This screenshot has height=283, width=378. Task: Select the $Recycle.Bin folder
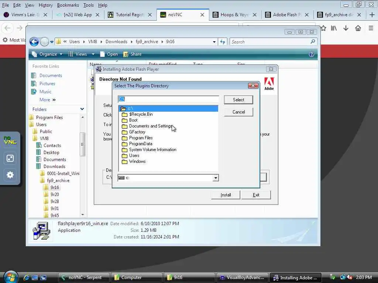141,114
